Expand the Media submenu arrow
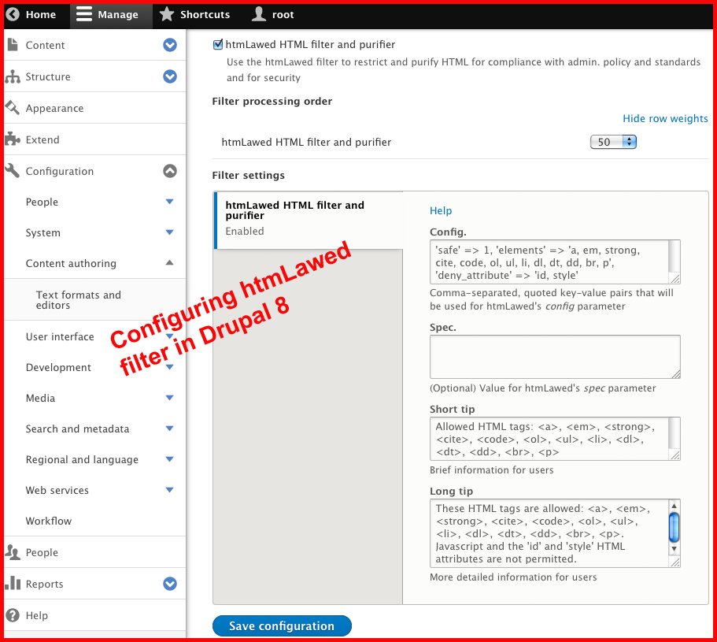This screenshot has width=717, height=642. click(170, 398)
